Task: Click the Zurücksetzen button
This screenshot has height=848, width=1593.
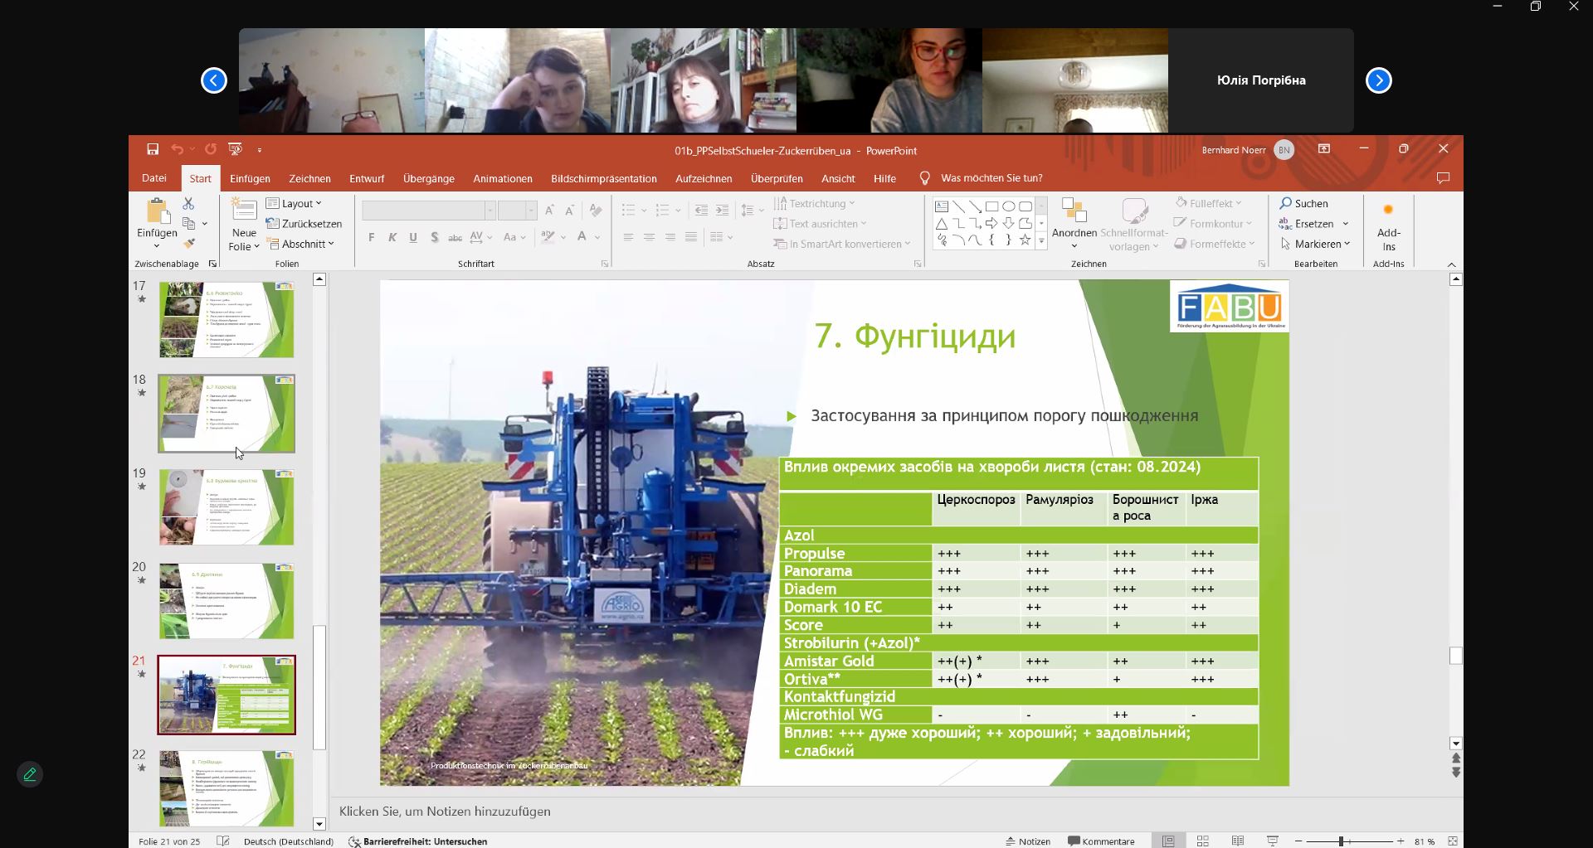Action: click(304, 224)
